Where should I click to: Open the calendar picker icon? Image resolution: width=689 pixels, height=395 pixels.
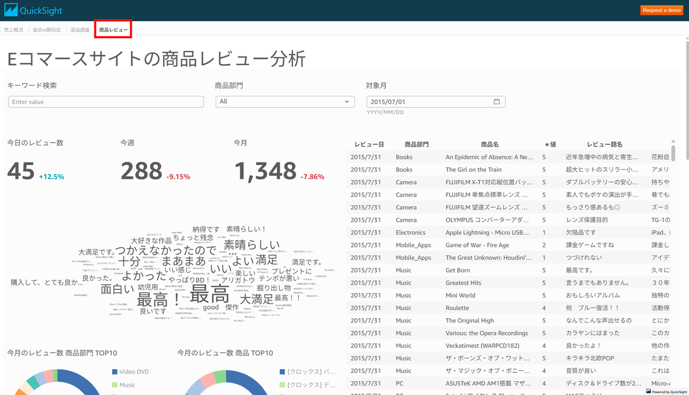pos(496,101)
